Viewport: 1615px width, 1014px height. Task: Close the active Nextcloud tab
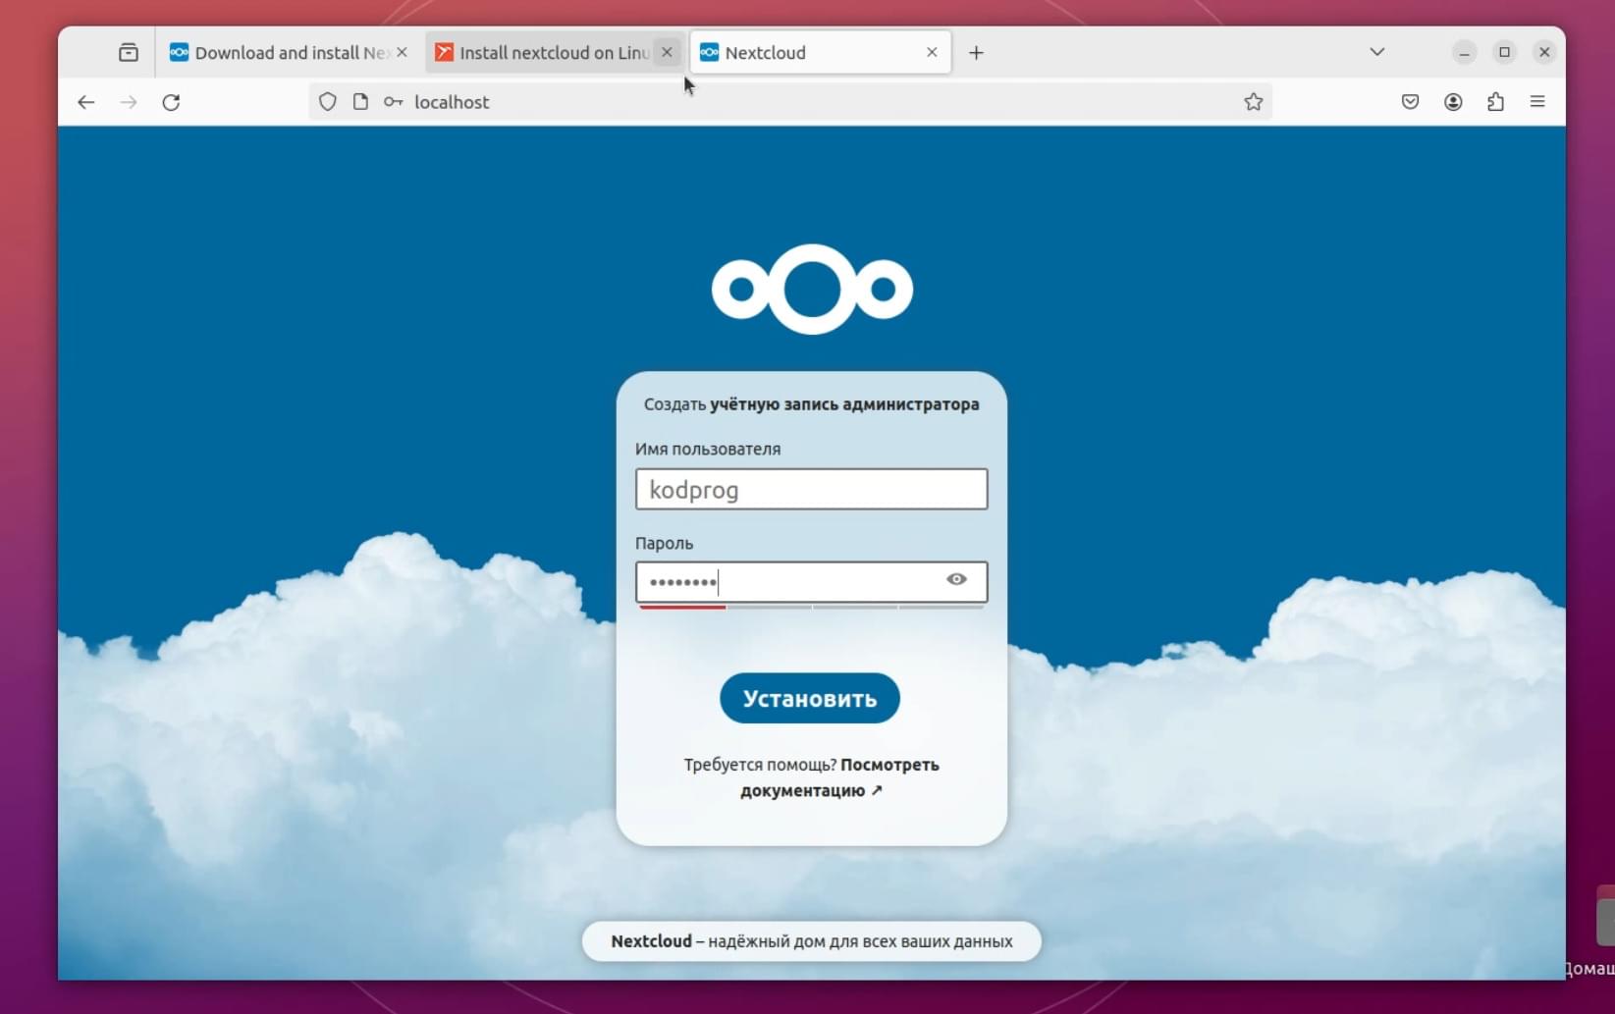932,53
